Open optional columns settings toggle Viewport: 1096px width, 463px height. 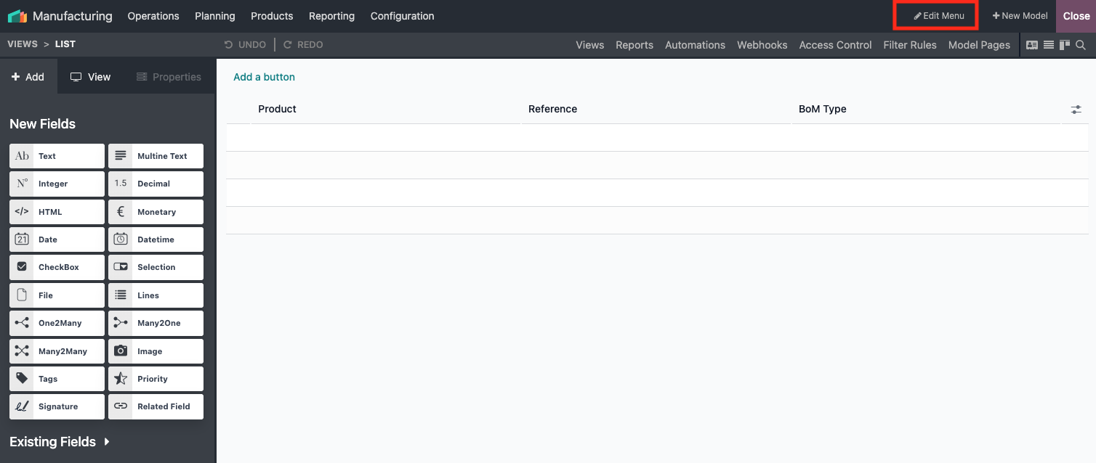coord(1076,110)
